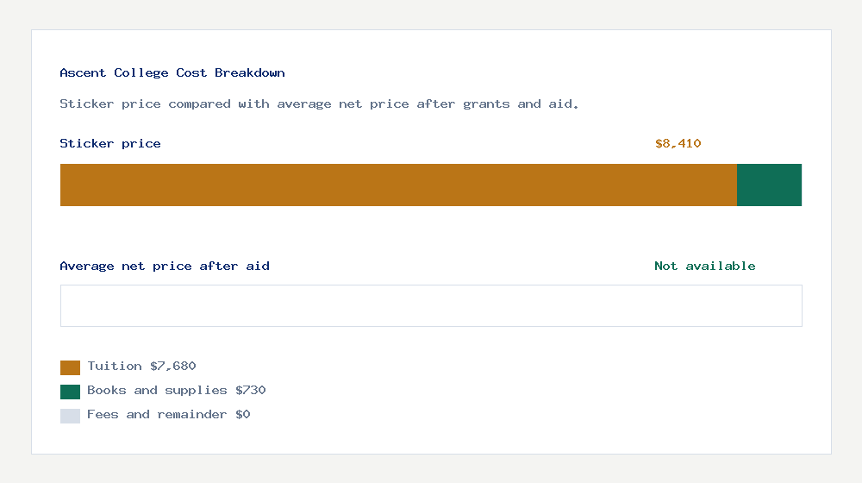The height and width of the screenshot is (483, 862).
Task: Select the green books segment of the bar
Action: click(769, 185)
